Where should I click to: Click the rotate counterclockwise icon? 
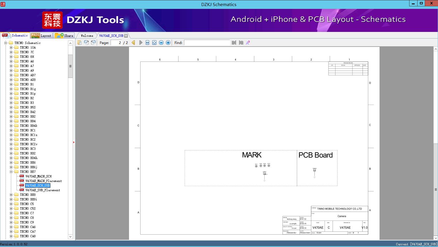click(86, 43)
